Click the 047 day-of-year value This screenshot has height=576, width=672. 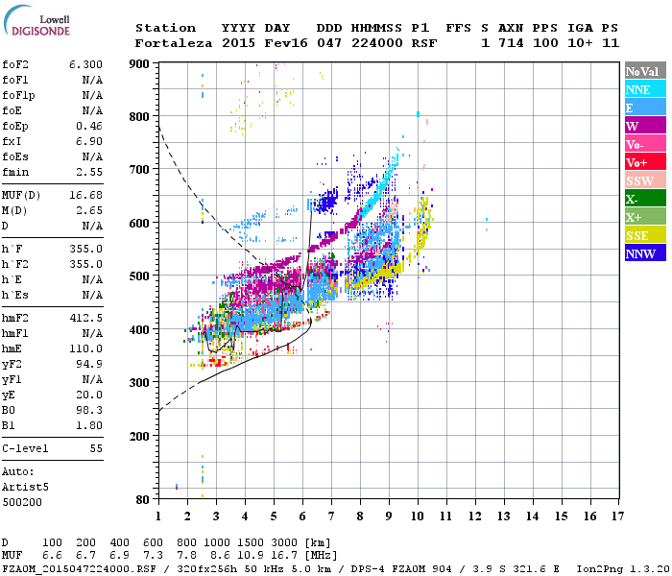click(x=329, y=43)
